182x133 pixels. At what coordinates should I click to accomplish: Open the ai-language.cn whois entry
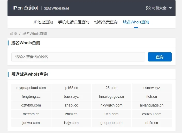(x=151, y=105)
